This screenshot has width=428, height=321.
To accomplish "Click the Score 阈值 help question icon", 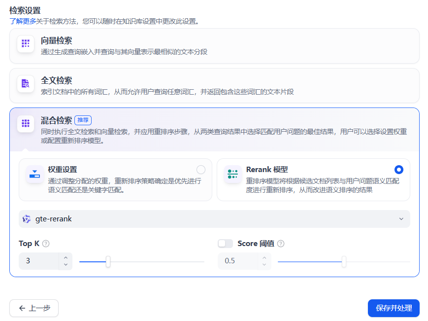I will point(281,244).
